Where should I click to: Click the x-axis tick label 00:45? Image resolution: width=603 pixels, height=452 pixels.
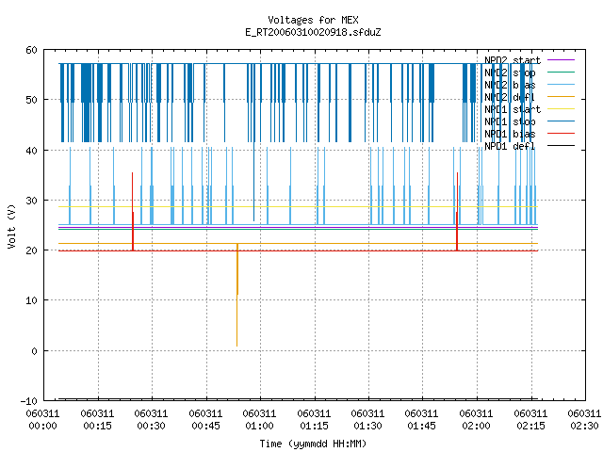click(x=205, y=426)
